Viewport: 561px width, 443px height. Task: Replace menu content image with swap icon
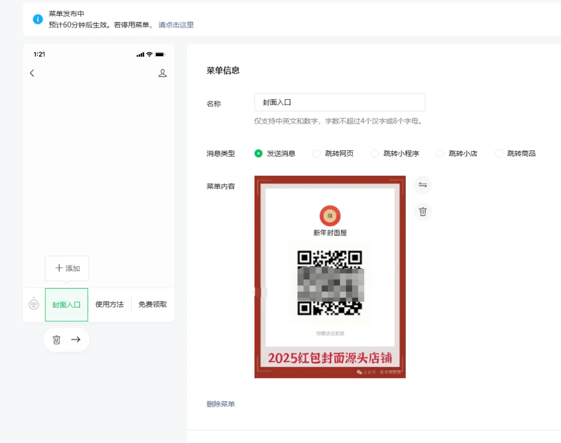pyautogui.click(x=422, y=185)
